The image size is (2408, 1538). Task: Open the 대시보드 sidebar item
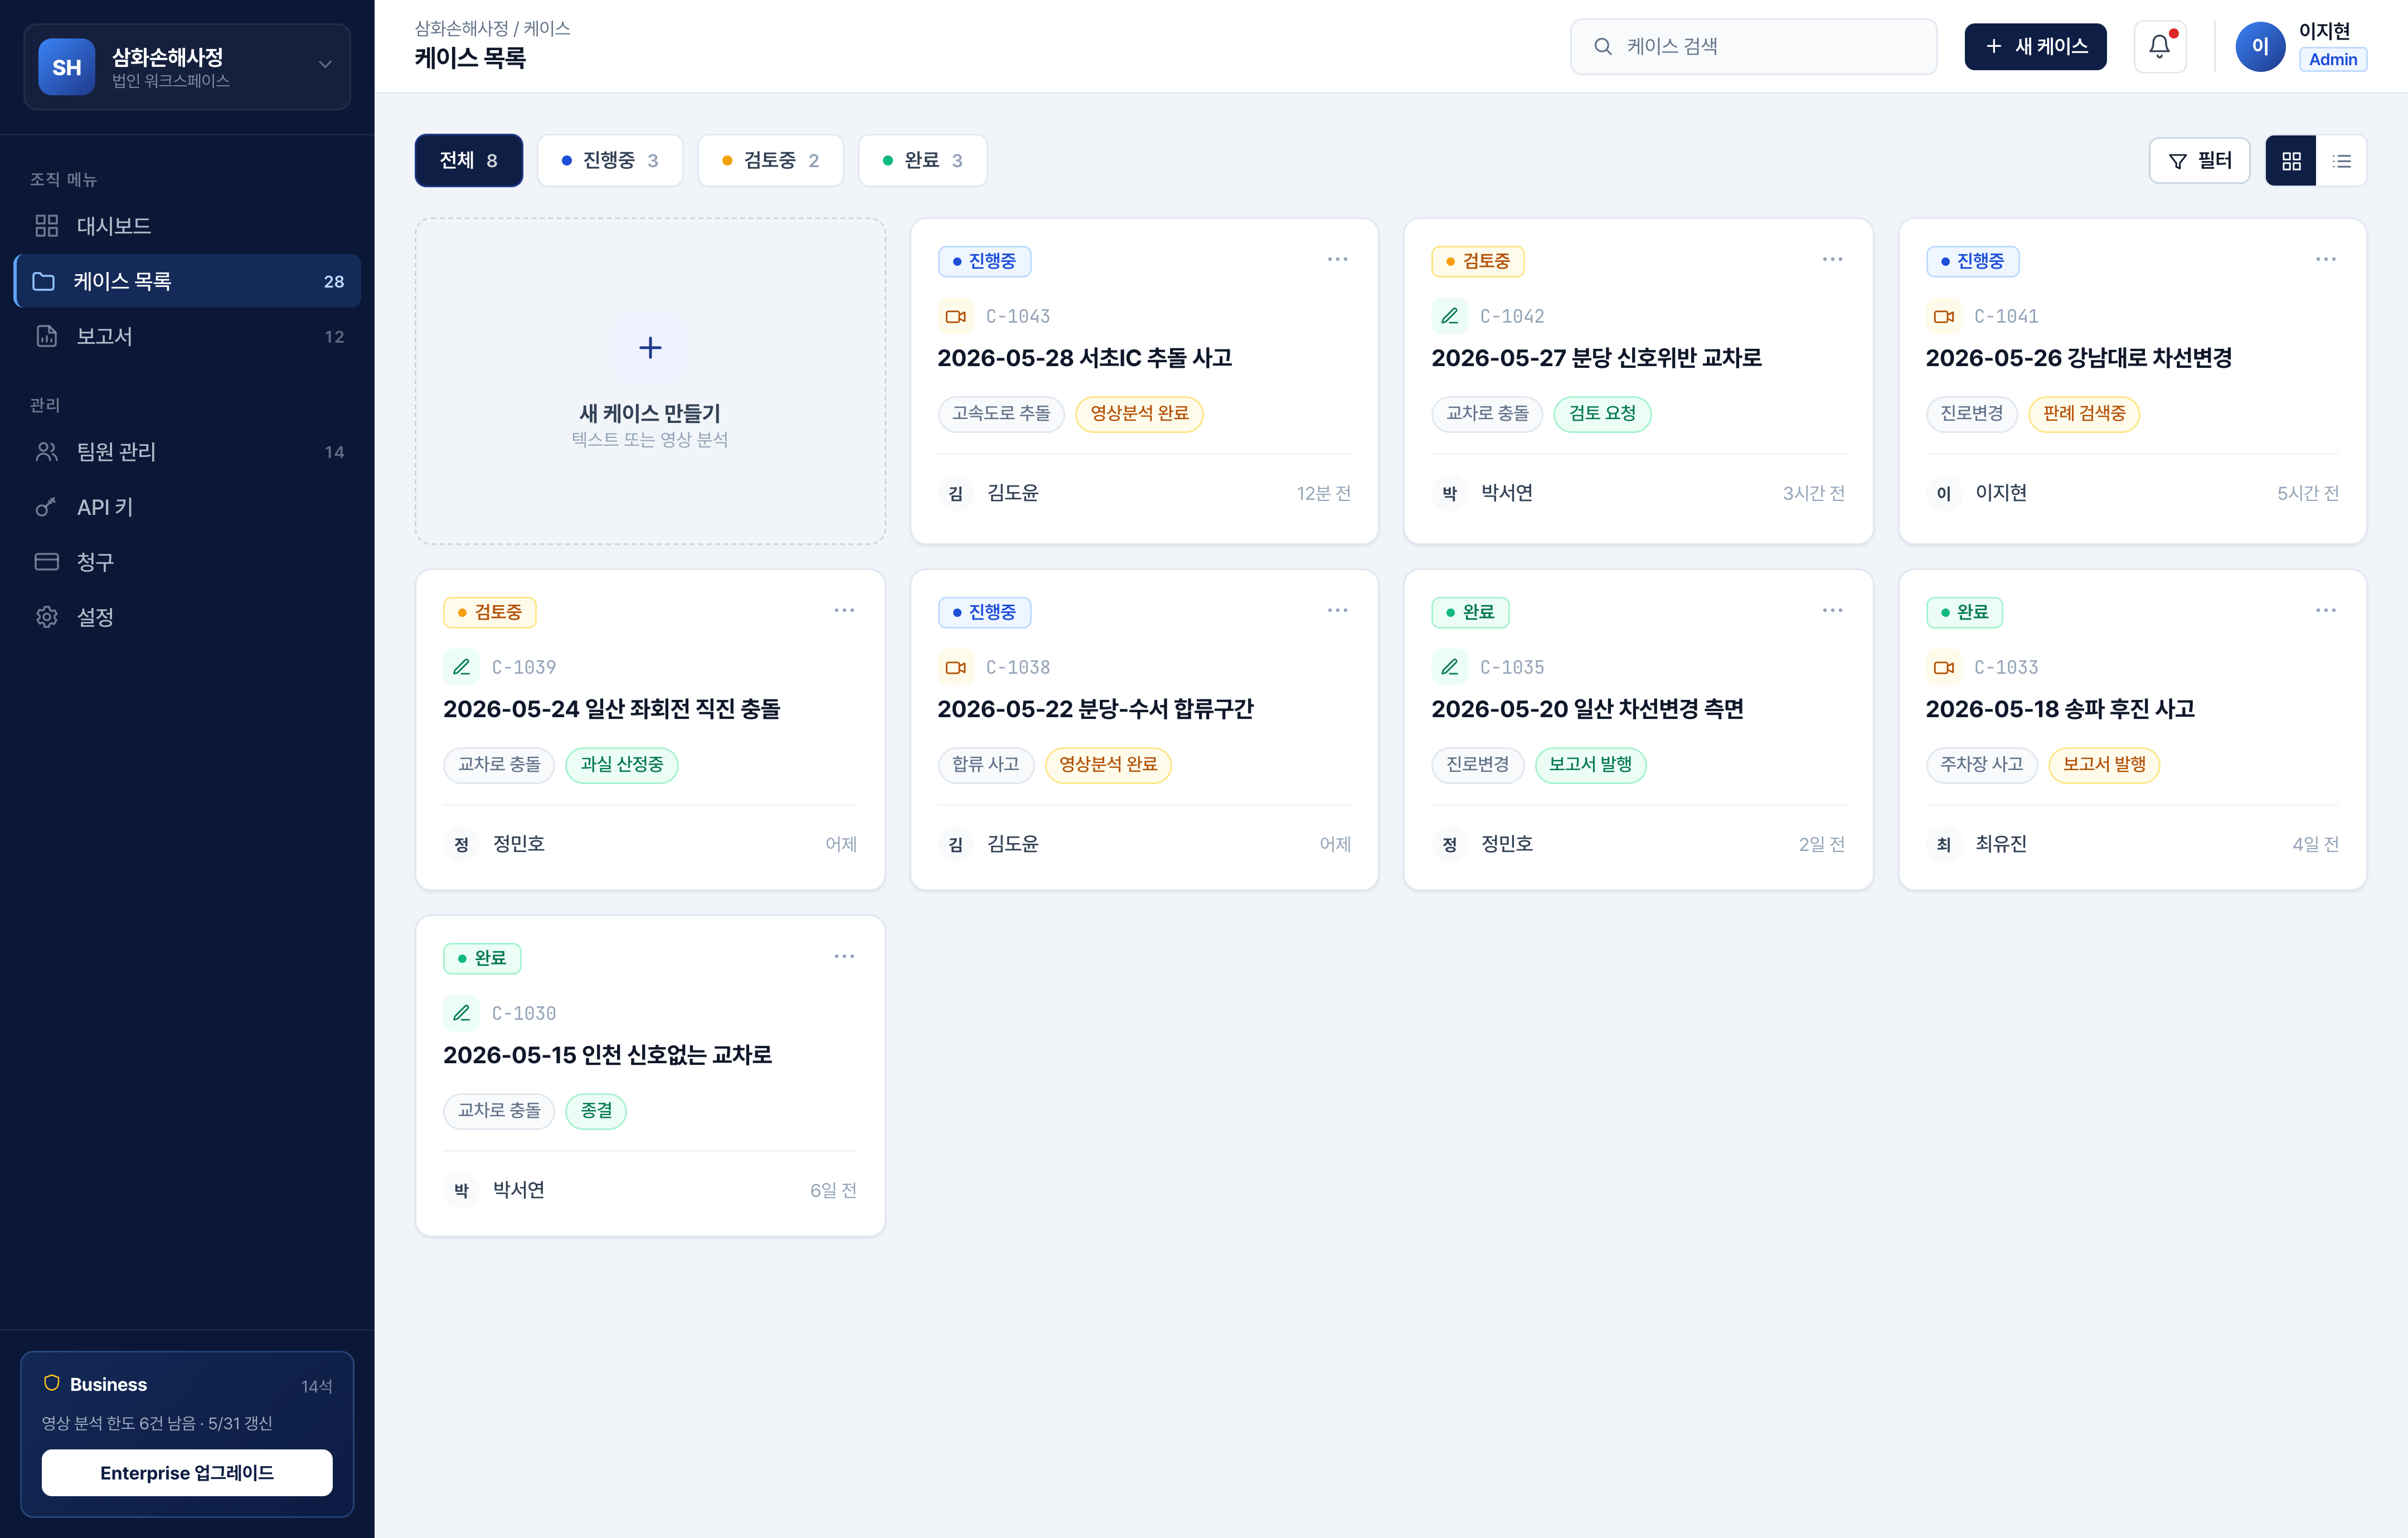187,226
